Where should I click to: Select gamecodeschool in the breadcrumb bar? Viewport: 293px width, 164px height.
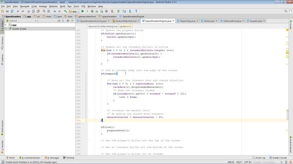pyautogui.click(x=86, y=16)
